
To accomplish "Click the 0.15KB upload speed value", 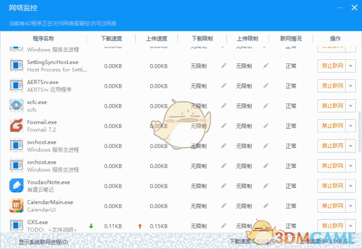I will (159, 226).
